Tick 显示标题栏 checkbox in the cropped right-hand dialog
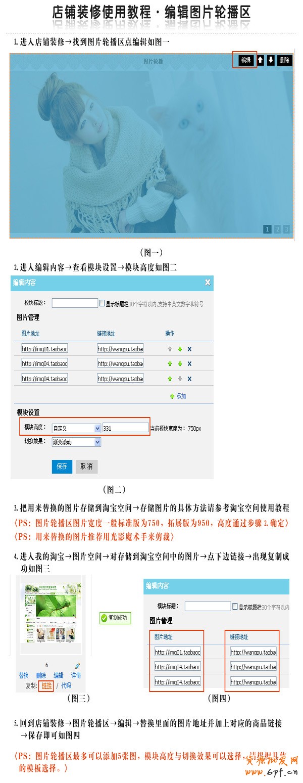Viewport: 303px width, 783px height. click(235, 606)
